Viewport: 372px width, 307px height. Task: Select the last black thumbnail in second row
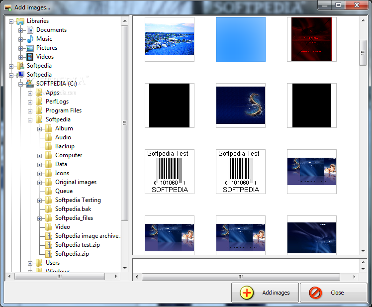[x=311, y=105]
